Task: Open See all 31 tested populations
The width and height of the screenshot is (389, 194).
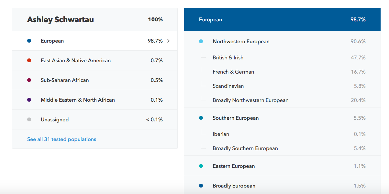Action: click(x=61, y=139)
